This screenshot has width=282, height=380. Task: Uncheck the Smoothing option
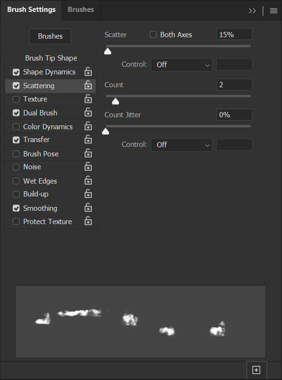click(x=16, y=208)
